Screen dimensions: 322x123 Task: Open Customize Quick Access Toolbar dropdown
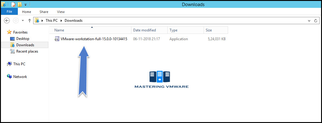[x=25, y=5]
